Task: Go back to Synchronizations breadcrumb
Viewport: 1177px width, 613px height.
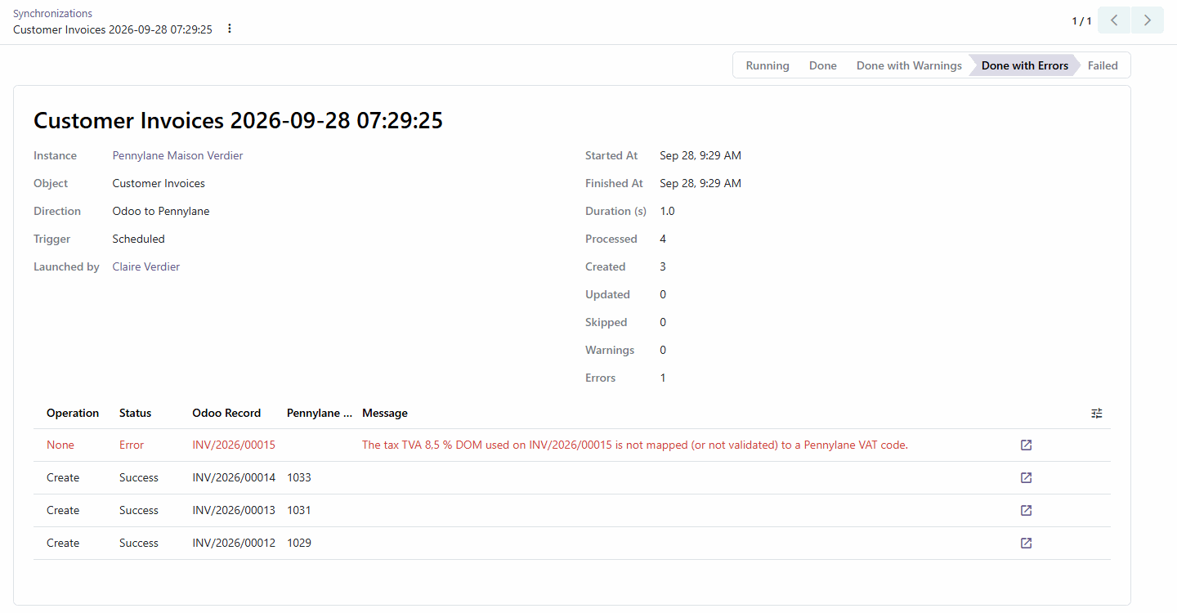Action: coord(52,14)
